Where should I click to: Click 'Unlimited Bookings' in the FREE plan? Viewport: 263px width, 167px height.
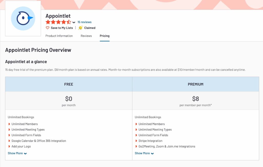[x=21, y=117]
